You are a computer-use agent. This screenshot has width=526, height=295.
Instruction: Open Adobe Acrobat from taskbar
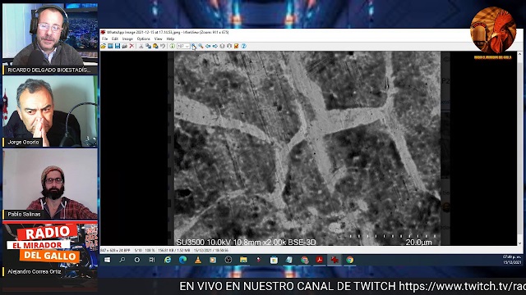pos(319,260)
